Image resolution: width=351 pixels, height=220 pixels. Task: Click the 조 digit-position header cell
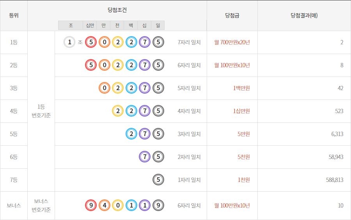71,25
